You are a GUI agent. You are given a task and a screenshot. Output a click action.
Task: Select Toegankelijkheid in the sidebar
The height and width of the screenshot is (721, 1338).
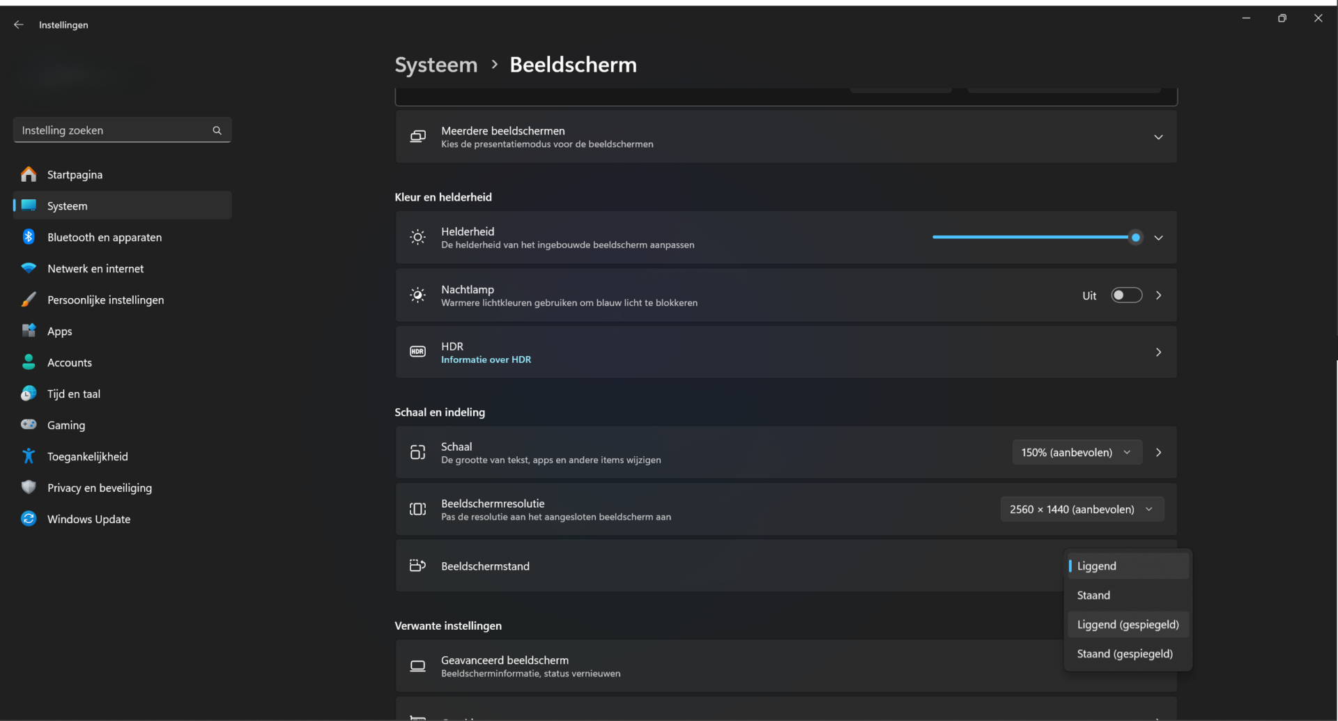(88, 456)
